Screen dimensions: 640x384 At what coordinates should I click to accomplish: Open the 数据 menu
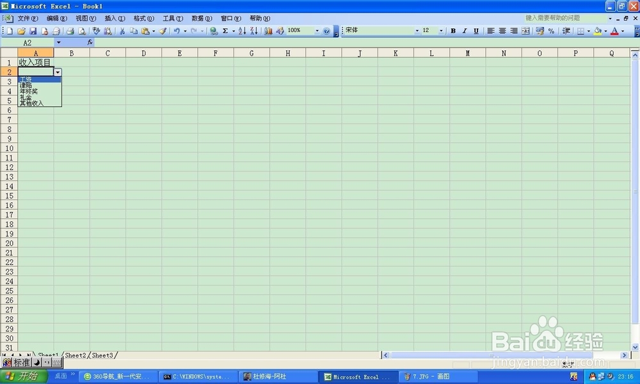[x=202, y=19]
